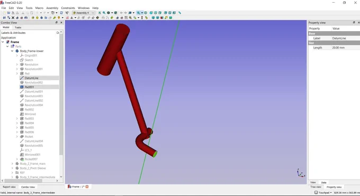Viewport: 360px width, 196px height.
Task: Open the File menu
Action: 4,8
